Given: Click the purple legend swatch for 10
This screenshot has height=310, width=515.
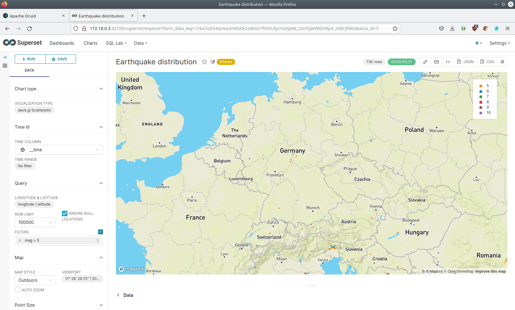Looking at the screenshot, I should 481,113.
